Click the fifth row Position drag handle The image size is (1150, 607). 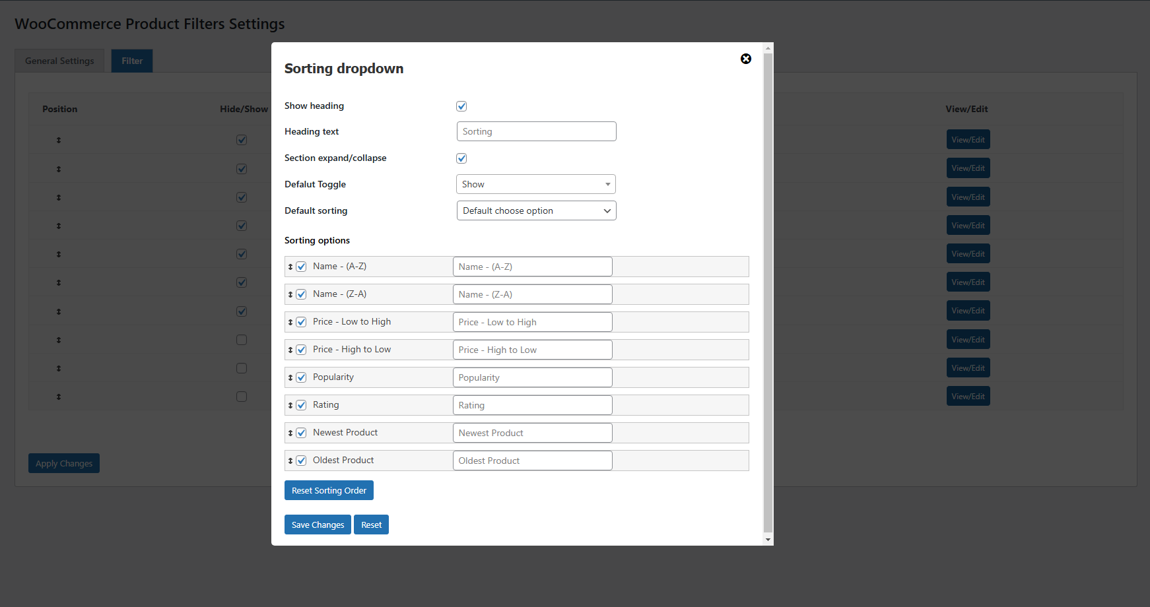(59, 254)
